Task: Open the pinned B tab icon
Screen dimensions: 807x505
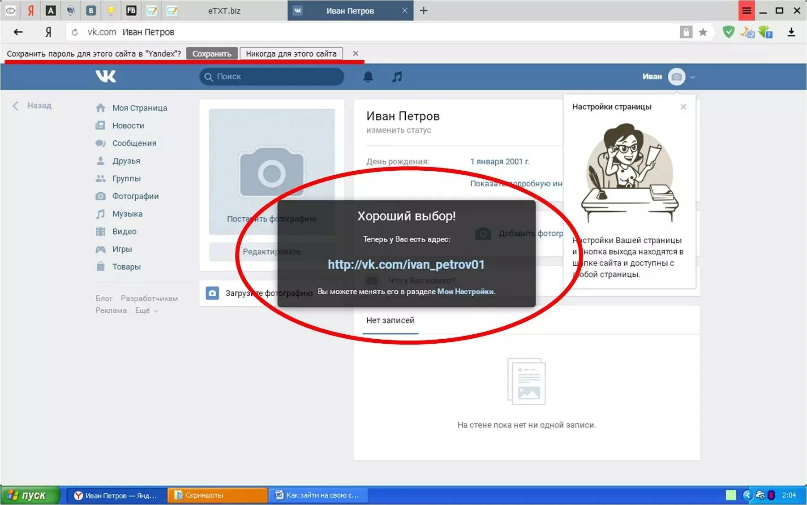Action: [x=91, y=10]
